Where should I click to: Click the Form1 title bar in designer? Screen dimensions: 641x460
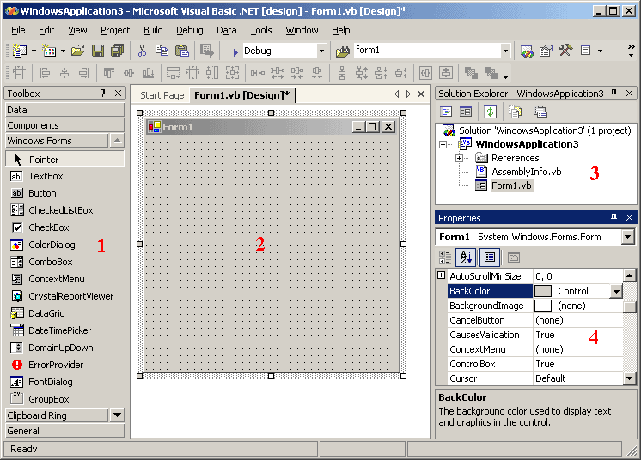coord(272,127)
